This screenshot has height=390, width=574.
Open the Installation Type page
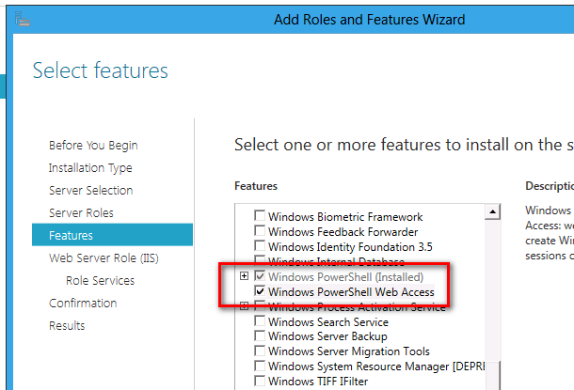[90, 168]
